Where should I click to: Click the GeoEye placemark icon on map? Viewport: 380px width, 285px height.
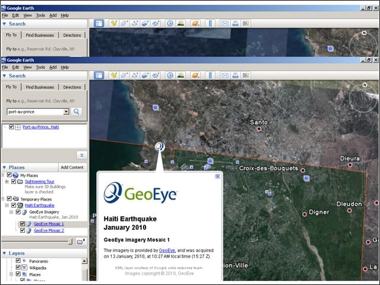pyautogui.click(x=160, y=147)
